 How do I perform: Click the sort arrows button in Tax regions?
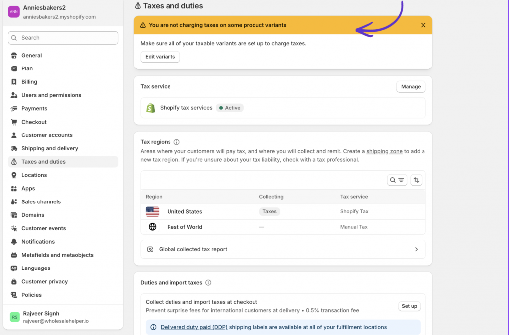click(416, 180)
